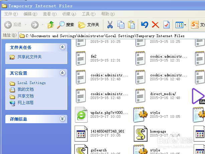205x154 pixels.
Task: Open the 工具(T) menu
Action: click(89, 14)
